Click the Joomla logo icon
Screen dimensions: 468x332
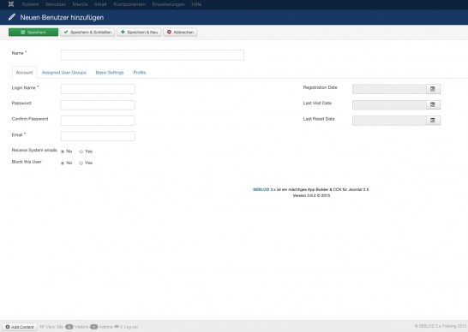11,4
